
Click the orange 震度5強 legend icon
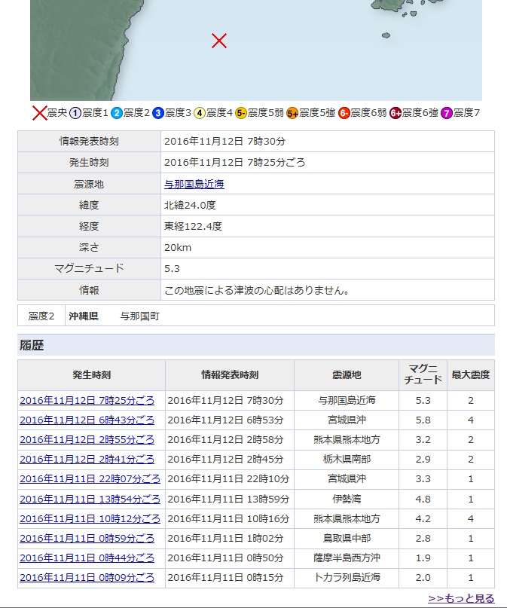pyautogui.click(x=292, y=113)
